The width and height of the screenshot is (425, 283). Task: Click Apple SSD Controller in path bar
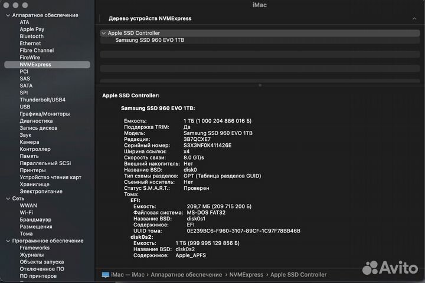[299, 275]
